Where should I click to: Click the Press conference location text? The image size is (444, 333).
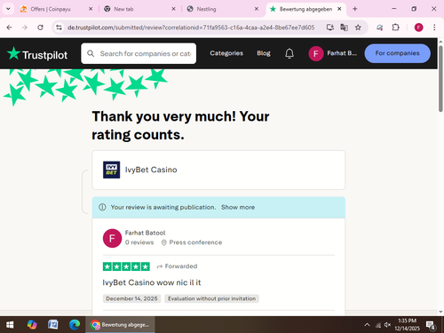(195, 242)
